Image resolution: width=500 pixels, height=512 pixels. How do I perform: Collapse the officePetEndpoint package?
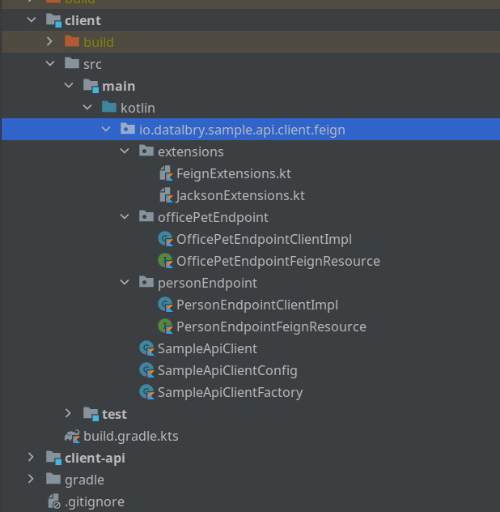(x=125, y=217)
